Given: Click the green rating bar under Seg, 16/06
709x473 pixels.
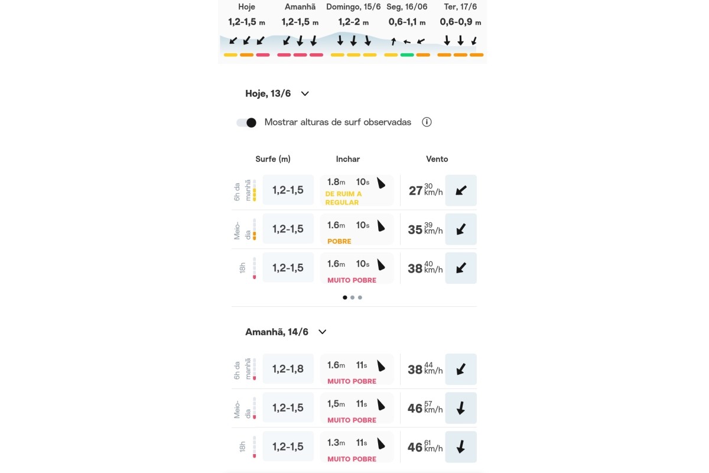Looking at the screenshot, I should click(x=407, y=55).
